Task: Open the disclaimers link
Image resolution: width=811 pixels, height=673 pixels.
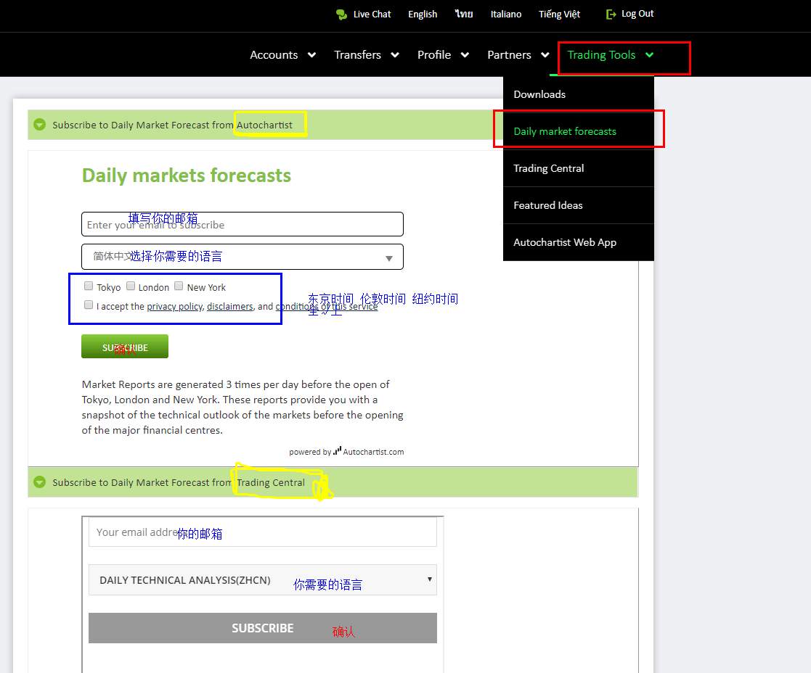Action: click(229, 306)
